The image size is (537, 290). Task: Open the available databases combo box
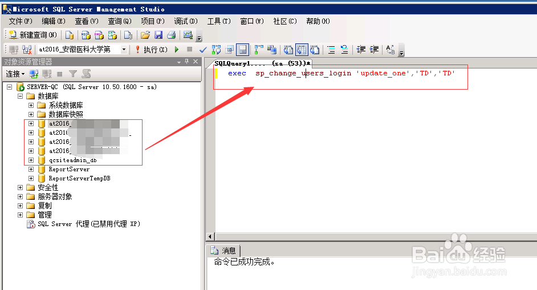[124, 50]
